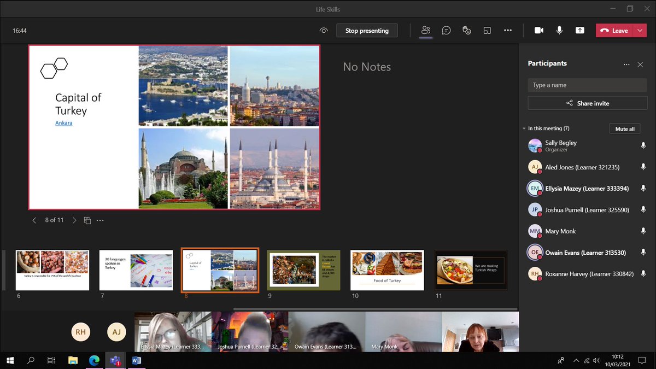Mute Aled Jones's microphone icon
Image resolution: width=656 pixels, height=369 pixels.
pyautogui.click(x=643, y=167)
